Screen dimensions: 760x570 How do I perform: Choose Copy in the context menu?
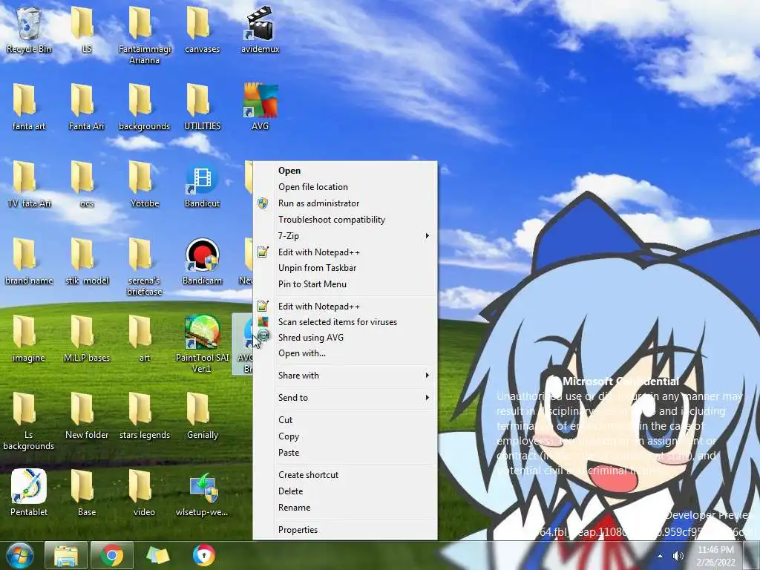[345, 436]
